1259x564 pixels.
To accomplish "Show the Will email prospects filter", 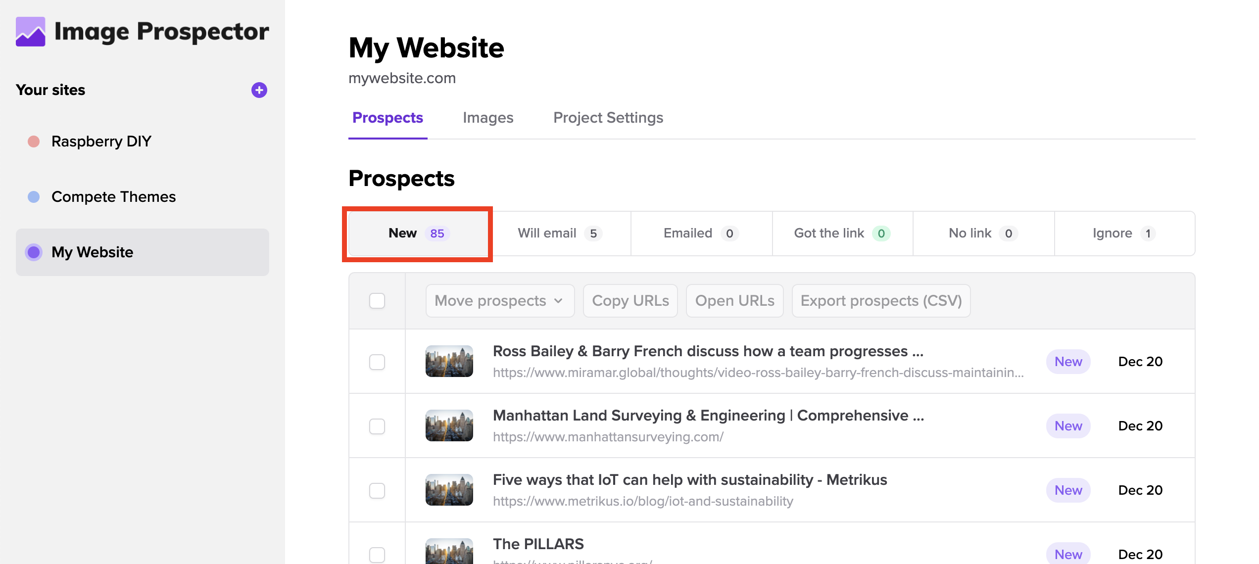I will click(x=560, y=234).
